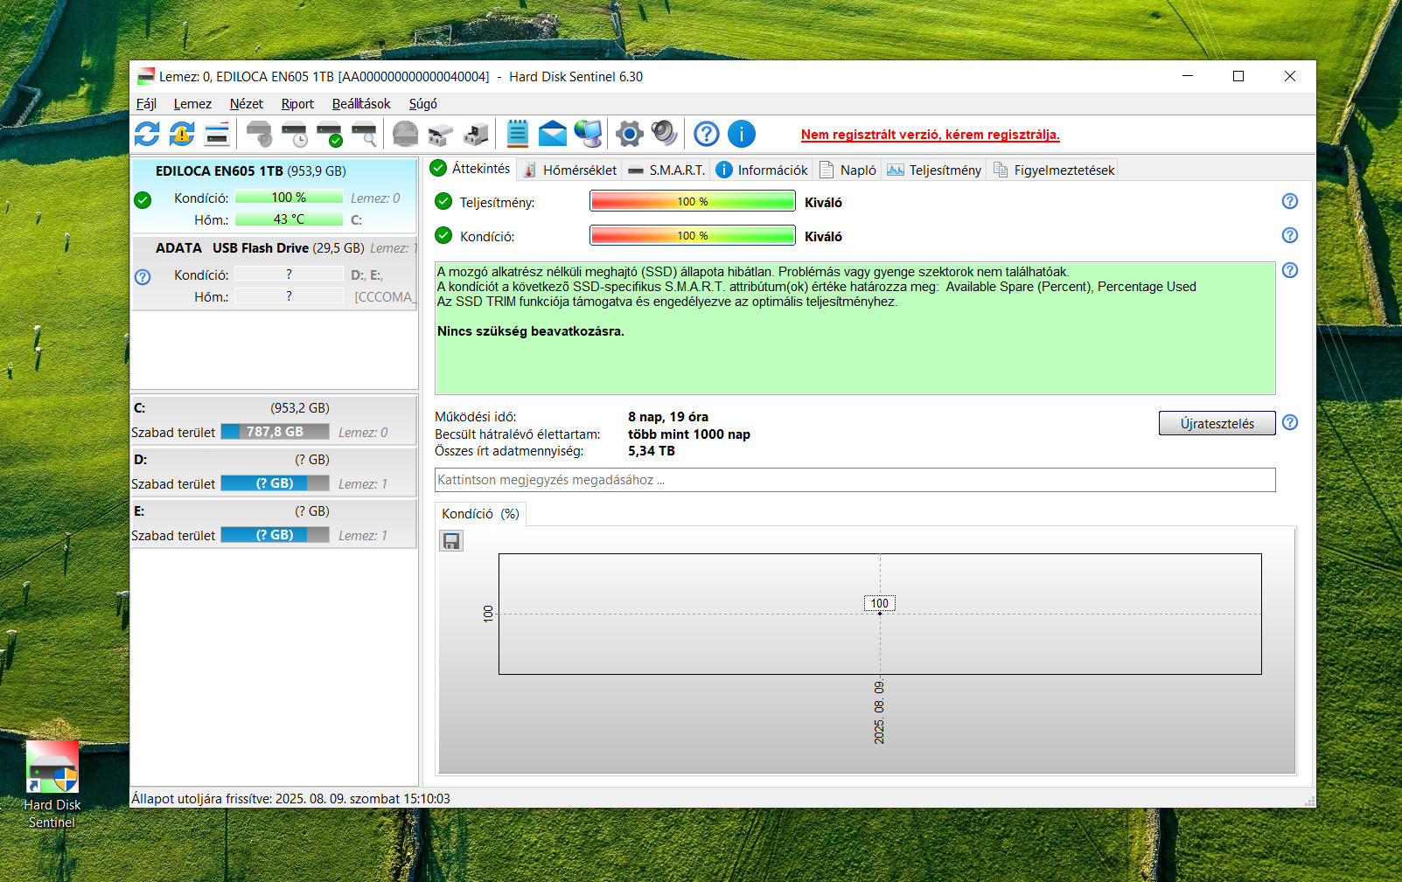Click the '8 nap, 19 óra' operating time value
The image size is (1402, 882).
668,417
